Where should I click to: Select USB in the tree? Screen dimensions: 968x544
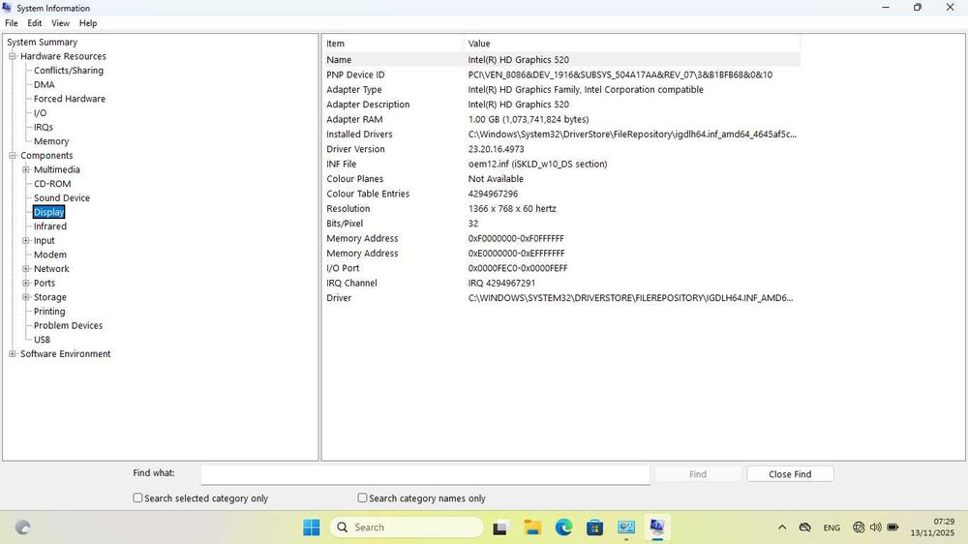point(42,340)
